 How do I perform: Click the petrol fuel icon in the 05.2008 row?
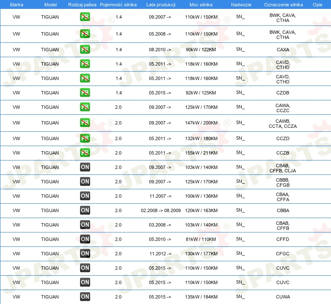(x=85, y=34)
